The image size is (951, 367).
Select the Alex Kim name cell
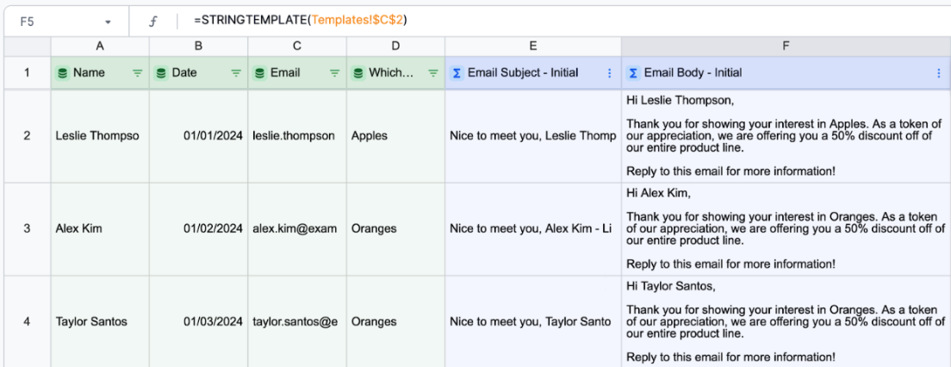click(100, 228)
